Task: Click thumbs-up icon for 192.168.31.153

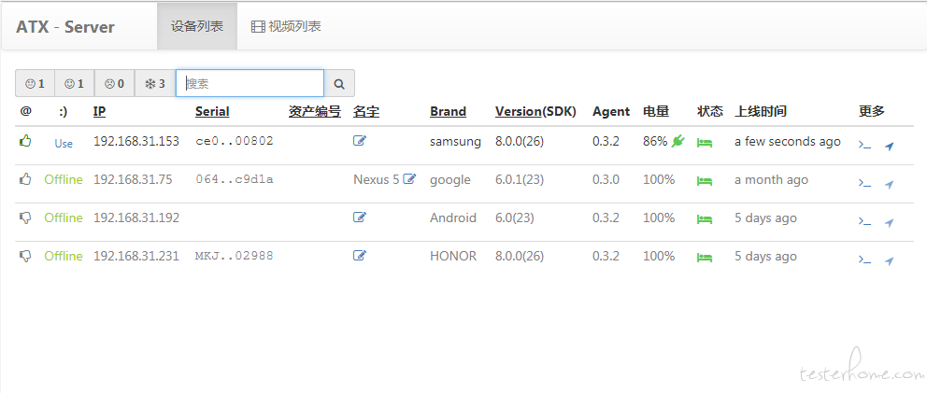Action: tap(25, 141)
